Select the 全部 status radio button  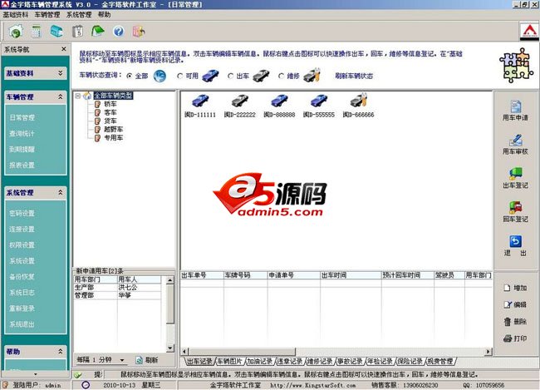tap(130, 76)
